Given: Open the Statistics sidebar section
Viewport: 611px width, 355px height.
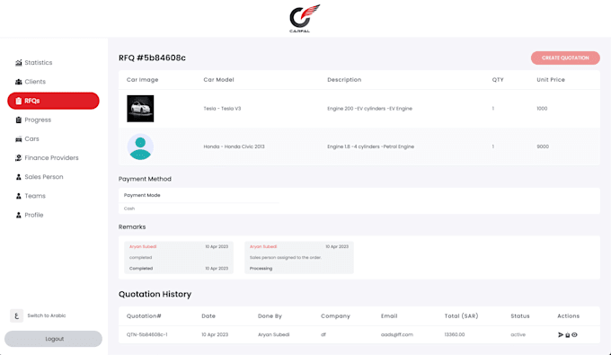Looking at the screenshot, I should [38, 62].
